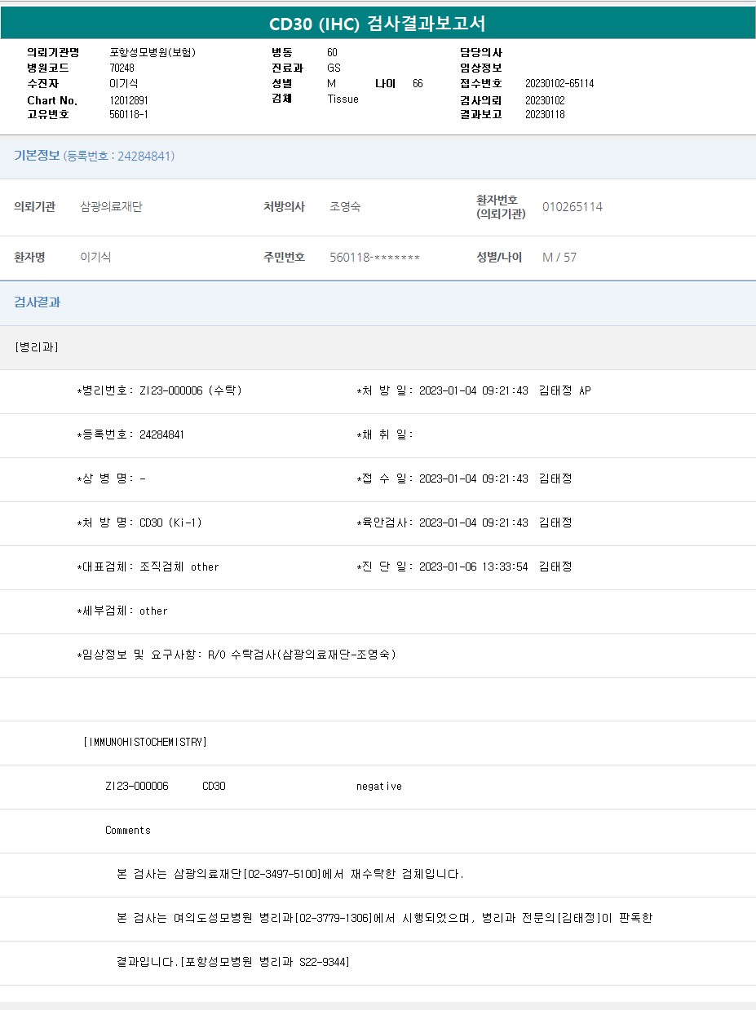This screenshot has width=756, height=1010.
Task: Click 환자번호 value 010265114
Action: pos(572,207)
